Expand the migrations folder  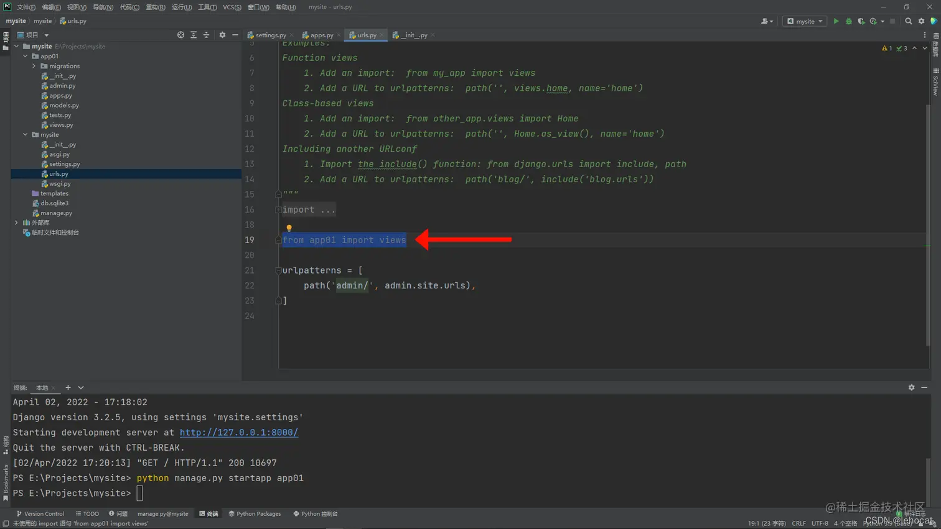(34, 66)
